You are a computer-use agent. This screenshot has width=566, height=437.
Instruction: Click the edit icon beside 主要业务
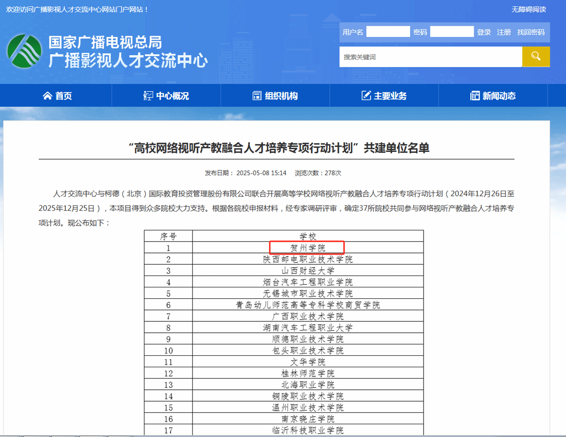366,96
